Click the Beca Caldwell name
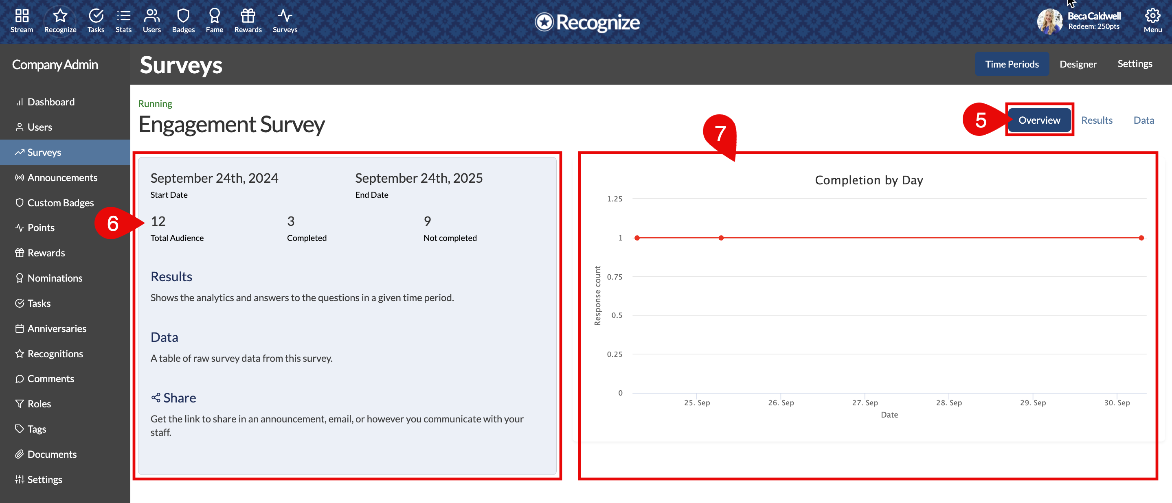Screen dimensions: 1172x503 point(1094,16)
